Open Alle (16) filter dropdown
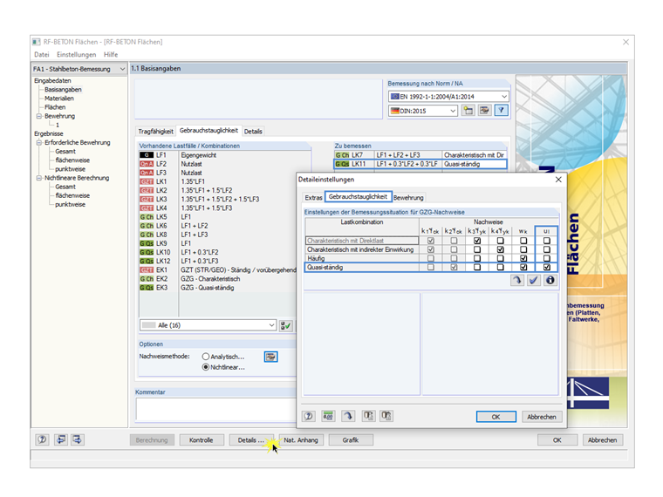663x497 pixels. coord(272,325)
